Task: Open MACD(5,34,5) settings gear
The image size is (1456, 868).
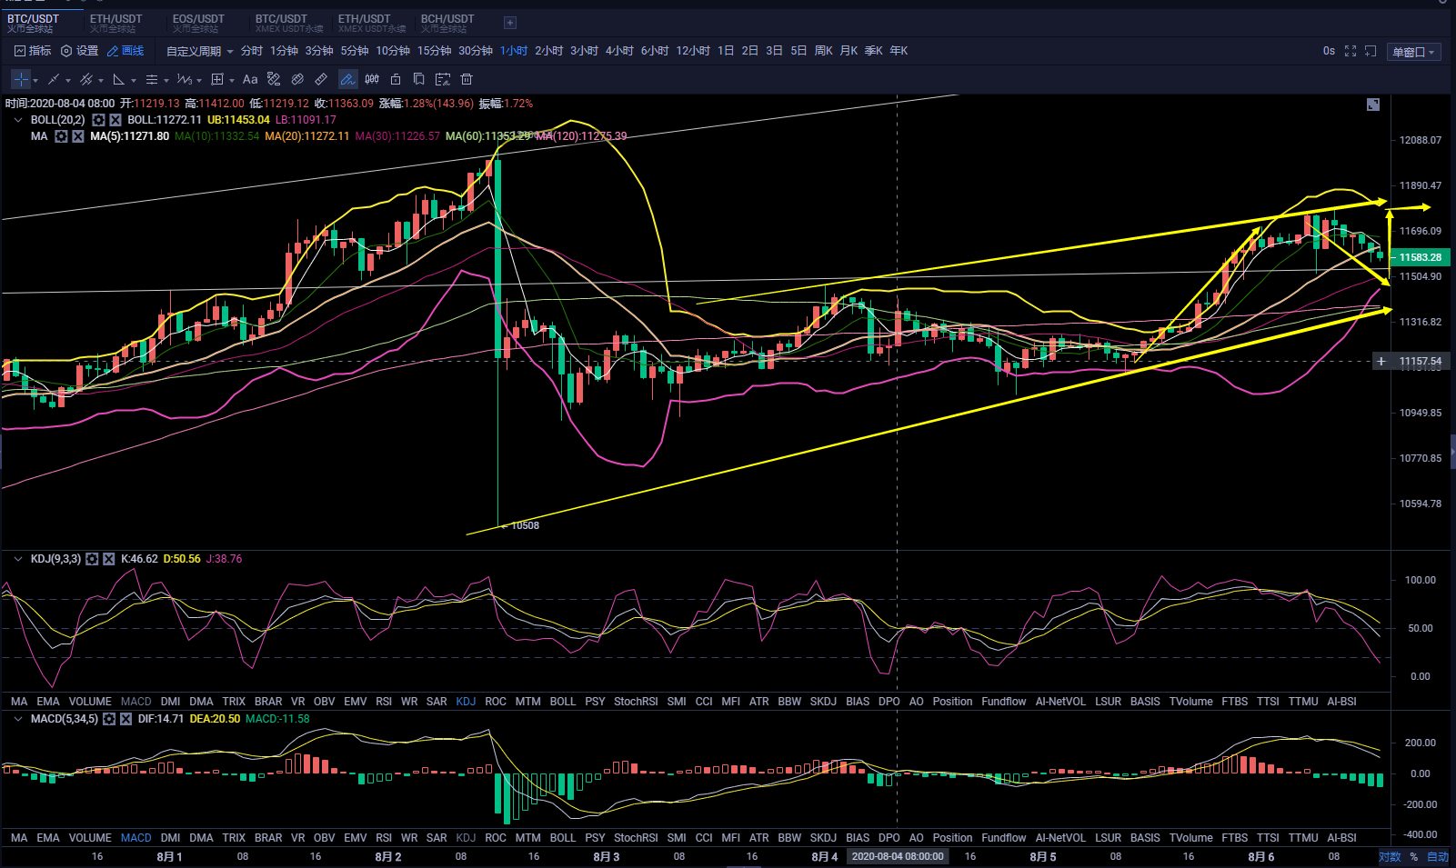Action: coord(109,719)
